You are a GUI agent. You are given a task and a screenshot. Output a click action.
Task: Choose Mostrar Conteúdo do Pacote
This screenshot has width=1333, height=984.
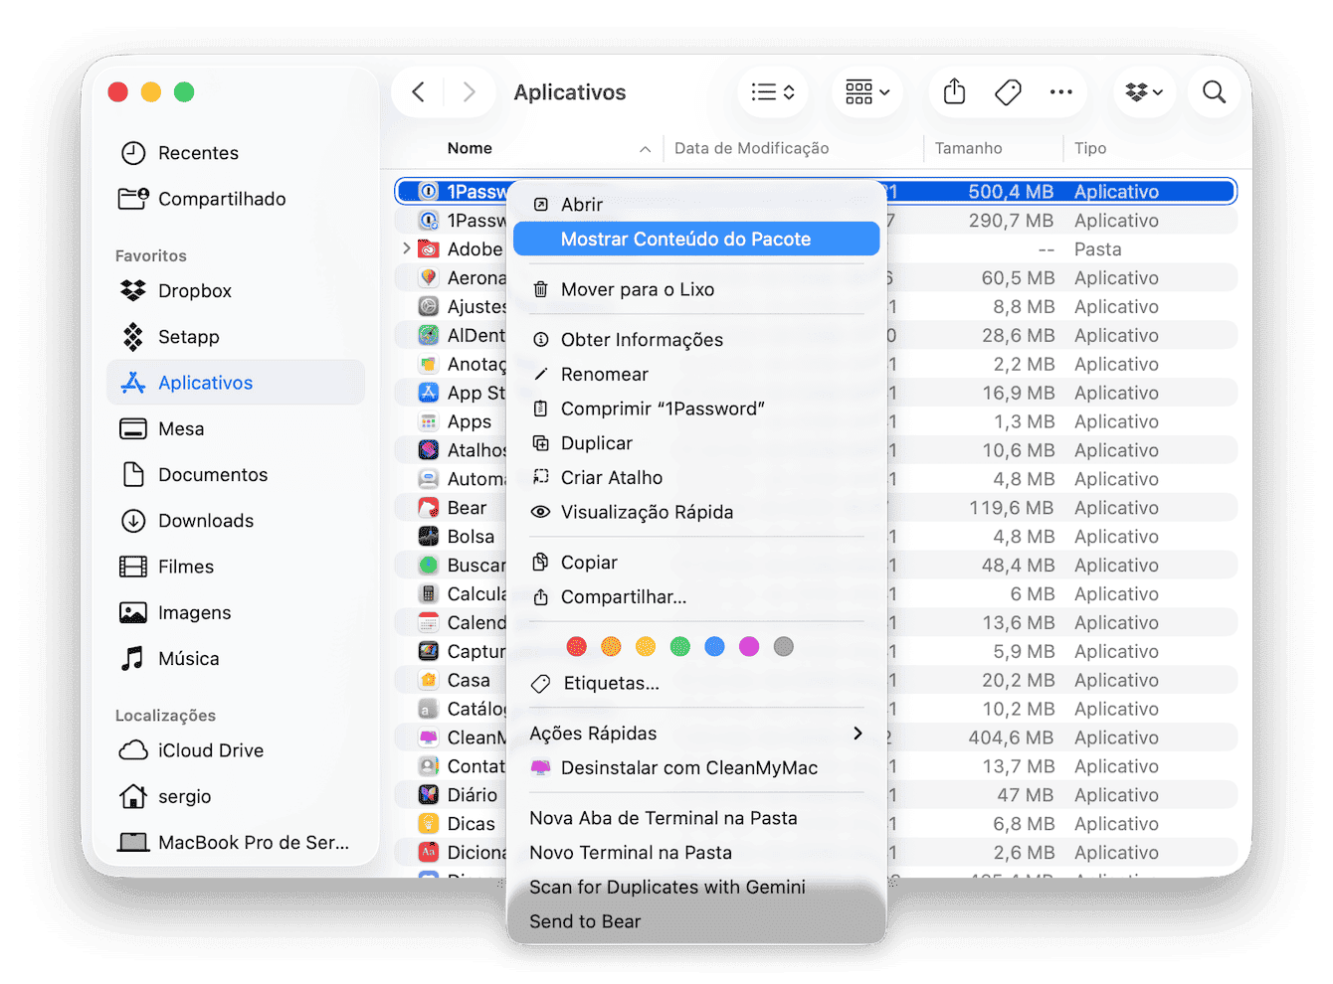(696, 239)
